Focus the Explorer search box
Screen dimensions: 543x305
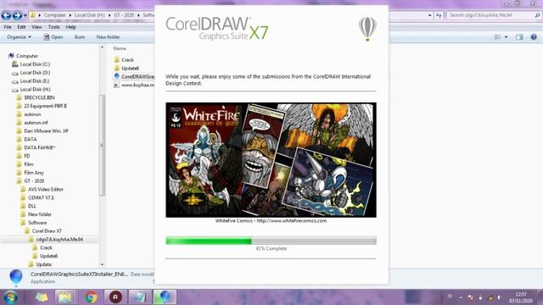point(494,15)
